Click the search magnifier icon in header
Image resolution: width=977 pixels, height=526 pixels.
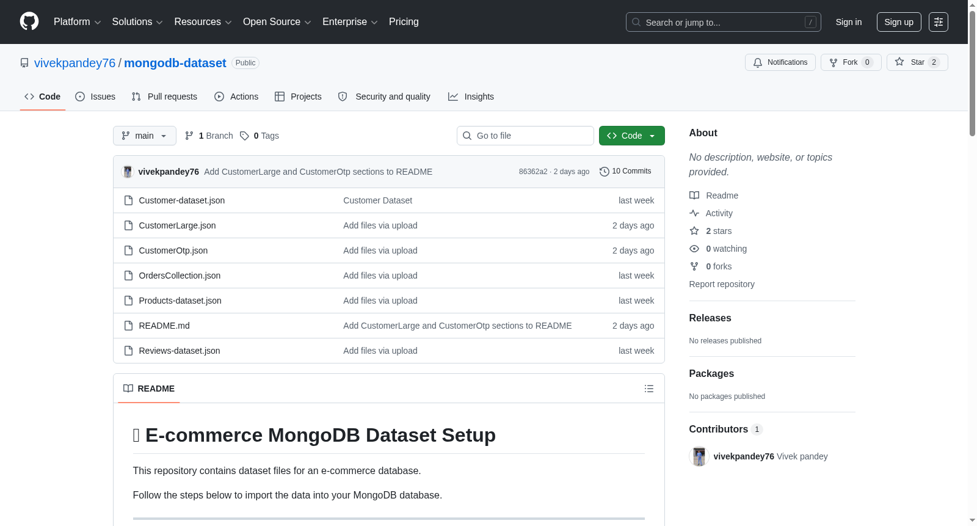636,22
